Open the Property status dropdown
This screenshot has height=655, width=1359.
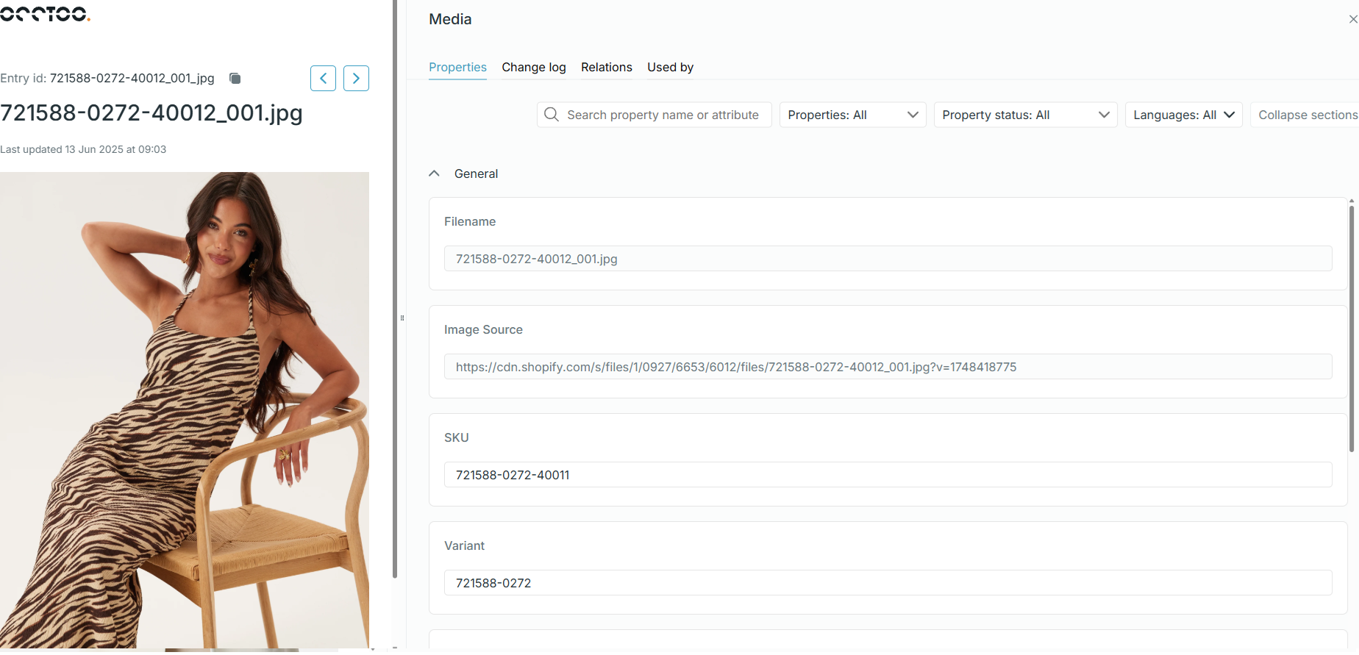coord(1024,115)
